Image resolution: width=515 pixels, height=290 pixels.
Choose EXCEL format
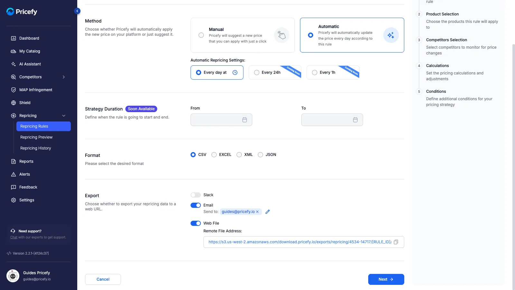tap(214, 155)
